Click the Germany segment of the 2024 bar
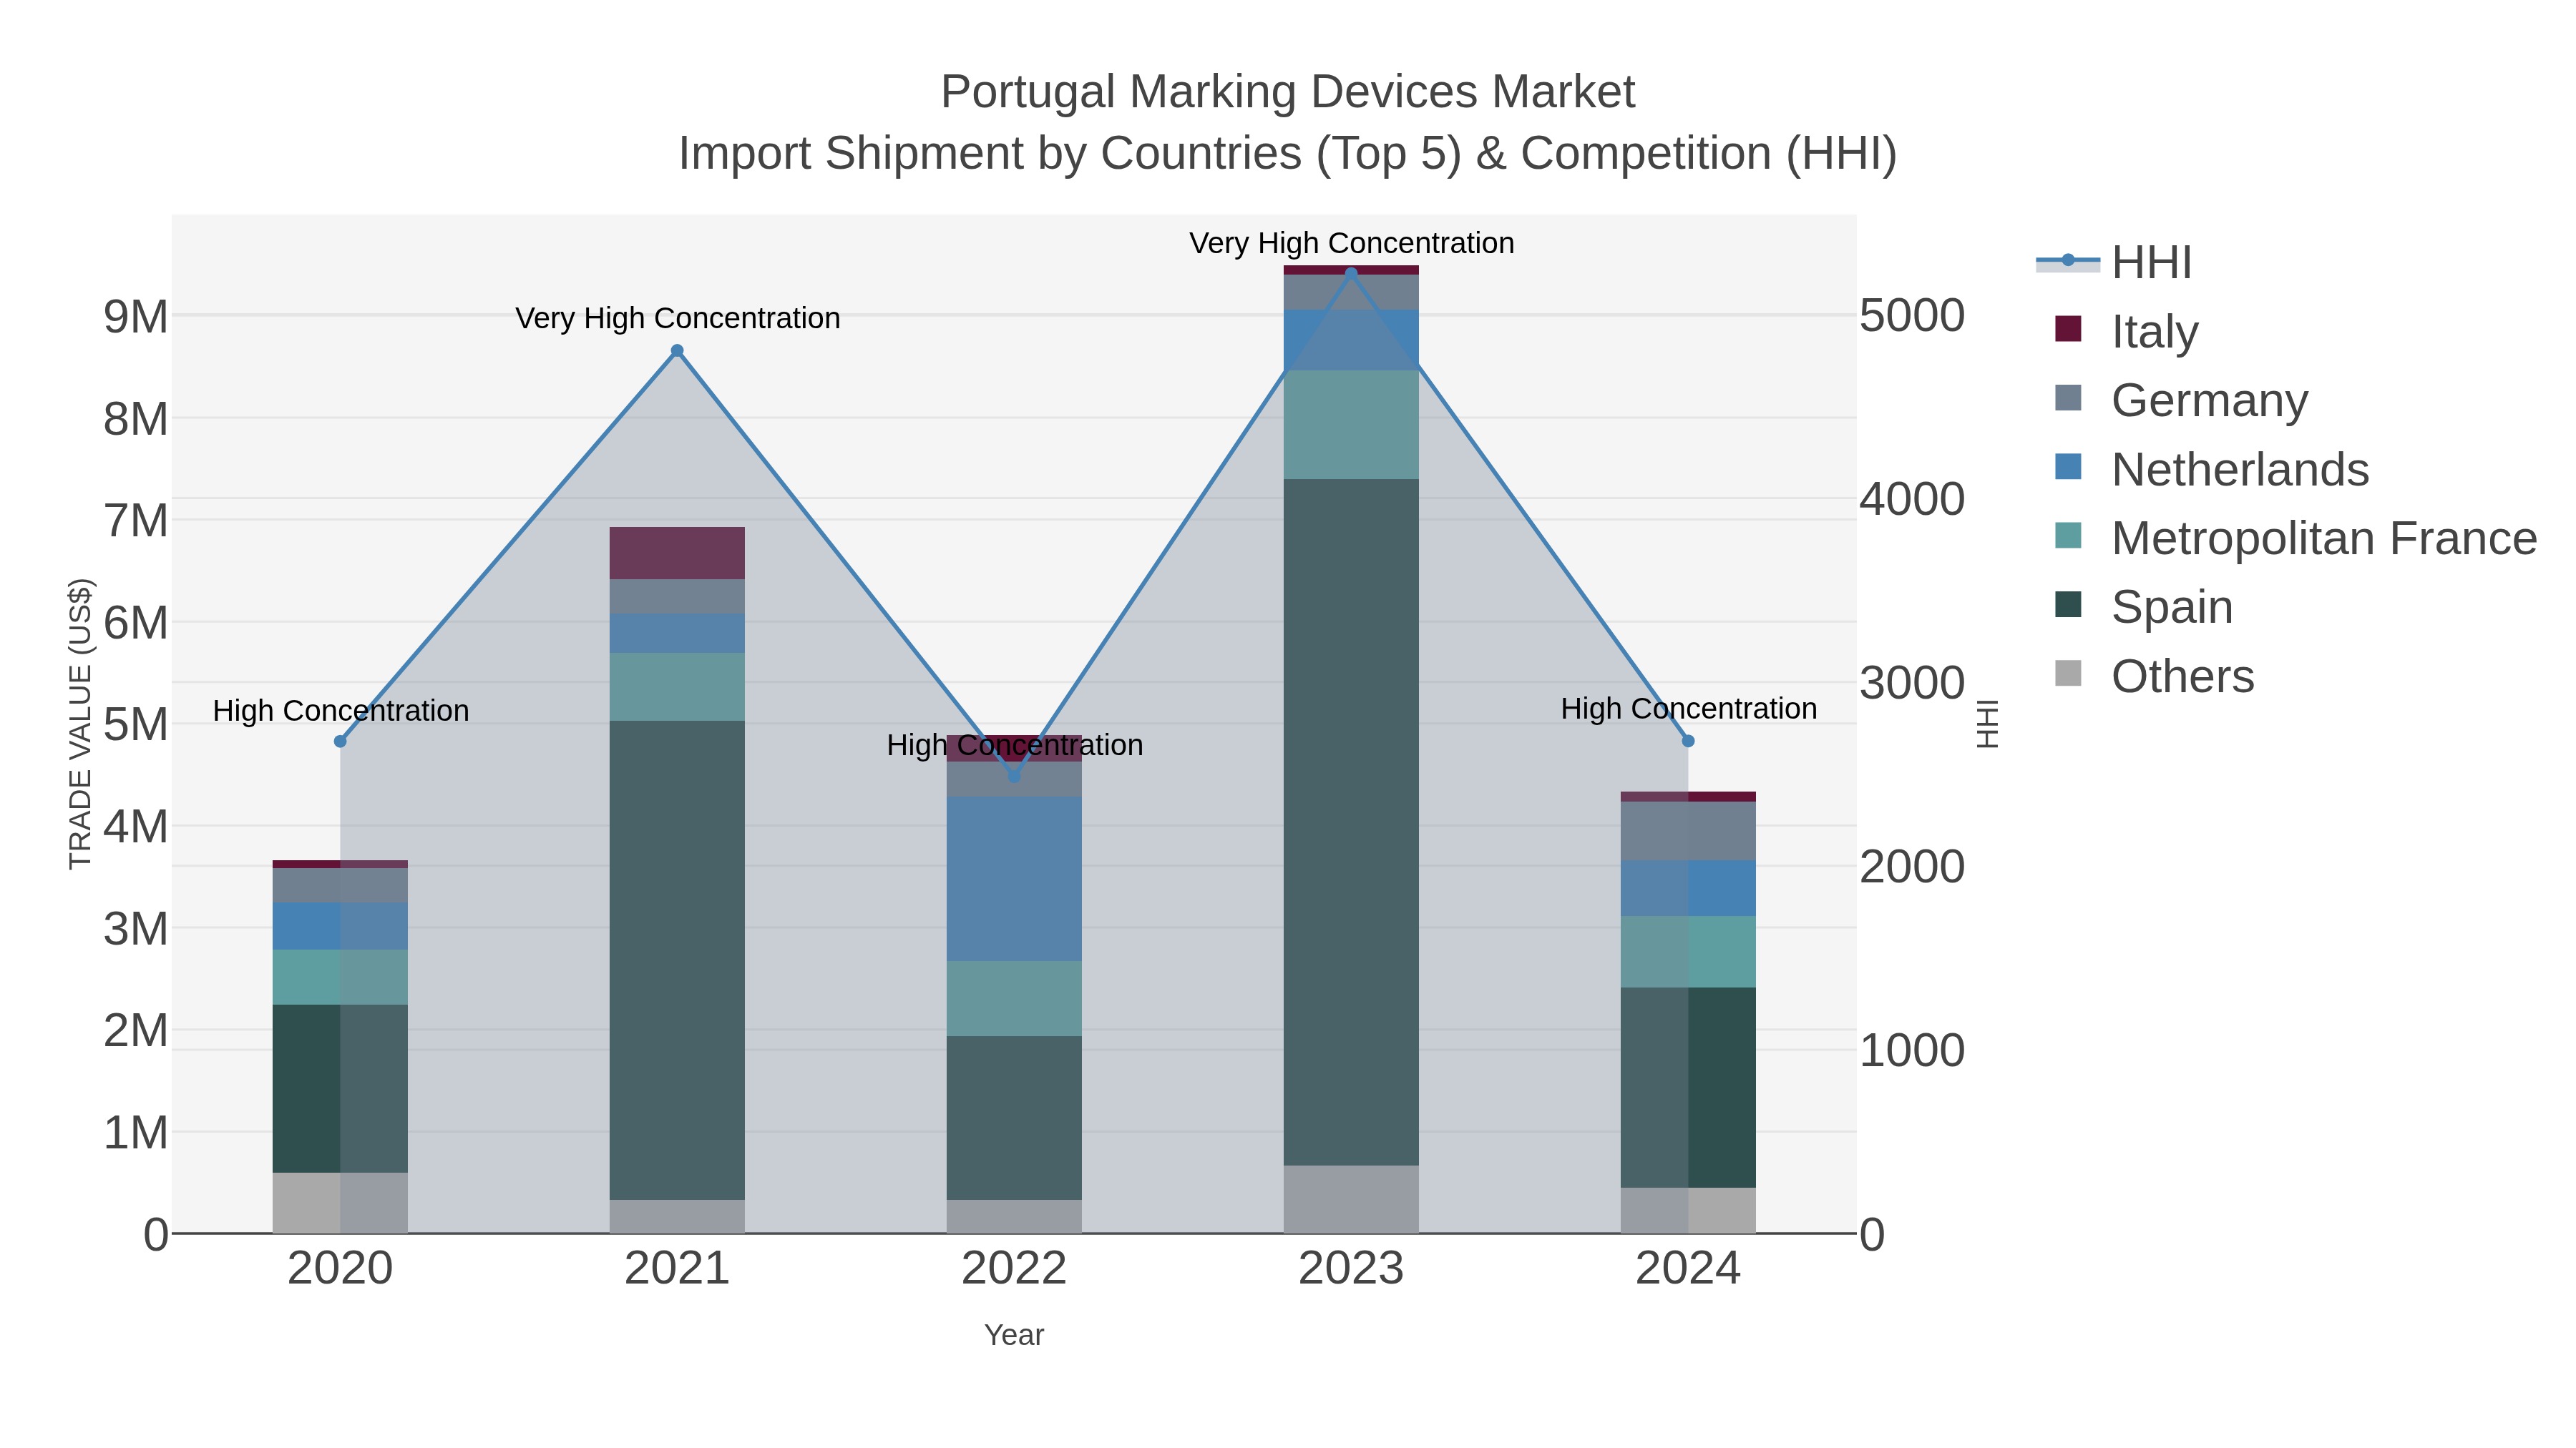The image size is (2576, 1448). click(1688, 832)
